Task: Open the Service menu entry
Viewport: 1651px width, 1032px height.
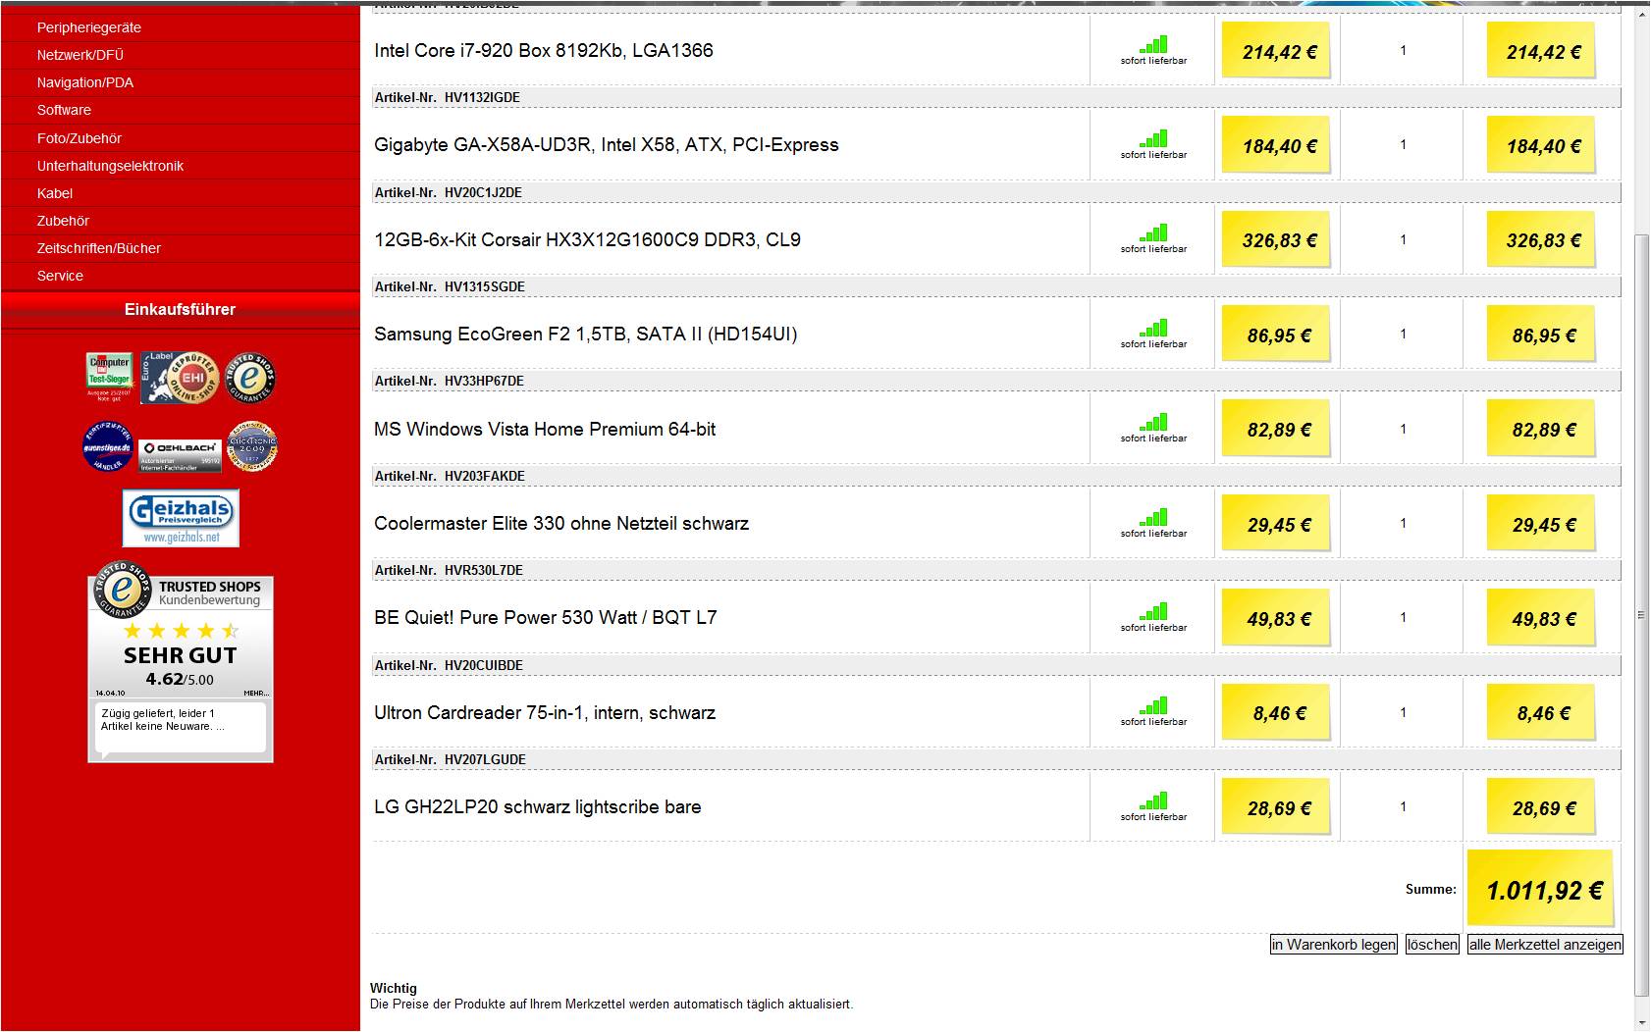Action: 60,276
